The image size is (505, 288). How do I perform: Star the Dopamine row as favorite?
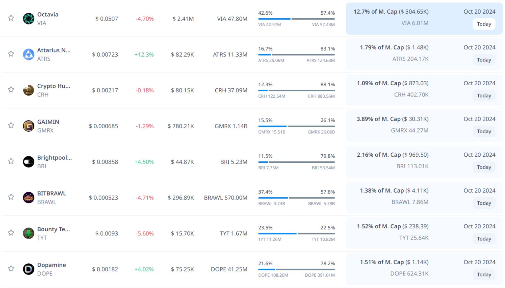pos(11,269)
